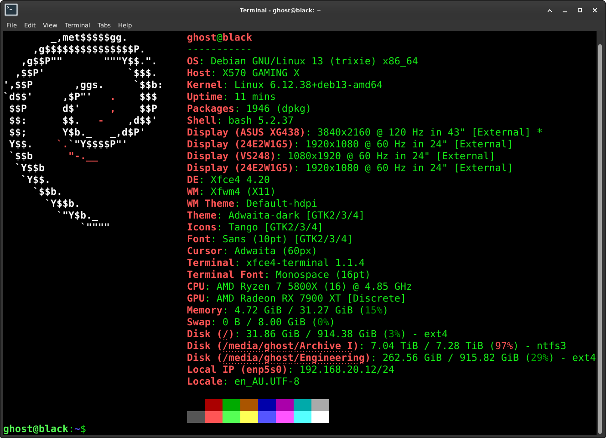Click the 'Display (VS248)' line
This screenshot has width=606, height=438.
tap(341, 156)
